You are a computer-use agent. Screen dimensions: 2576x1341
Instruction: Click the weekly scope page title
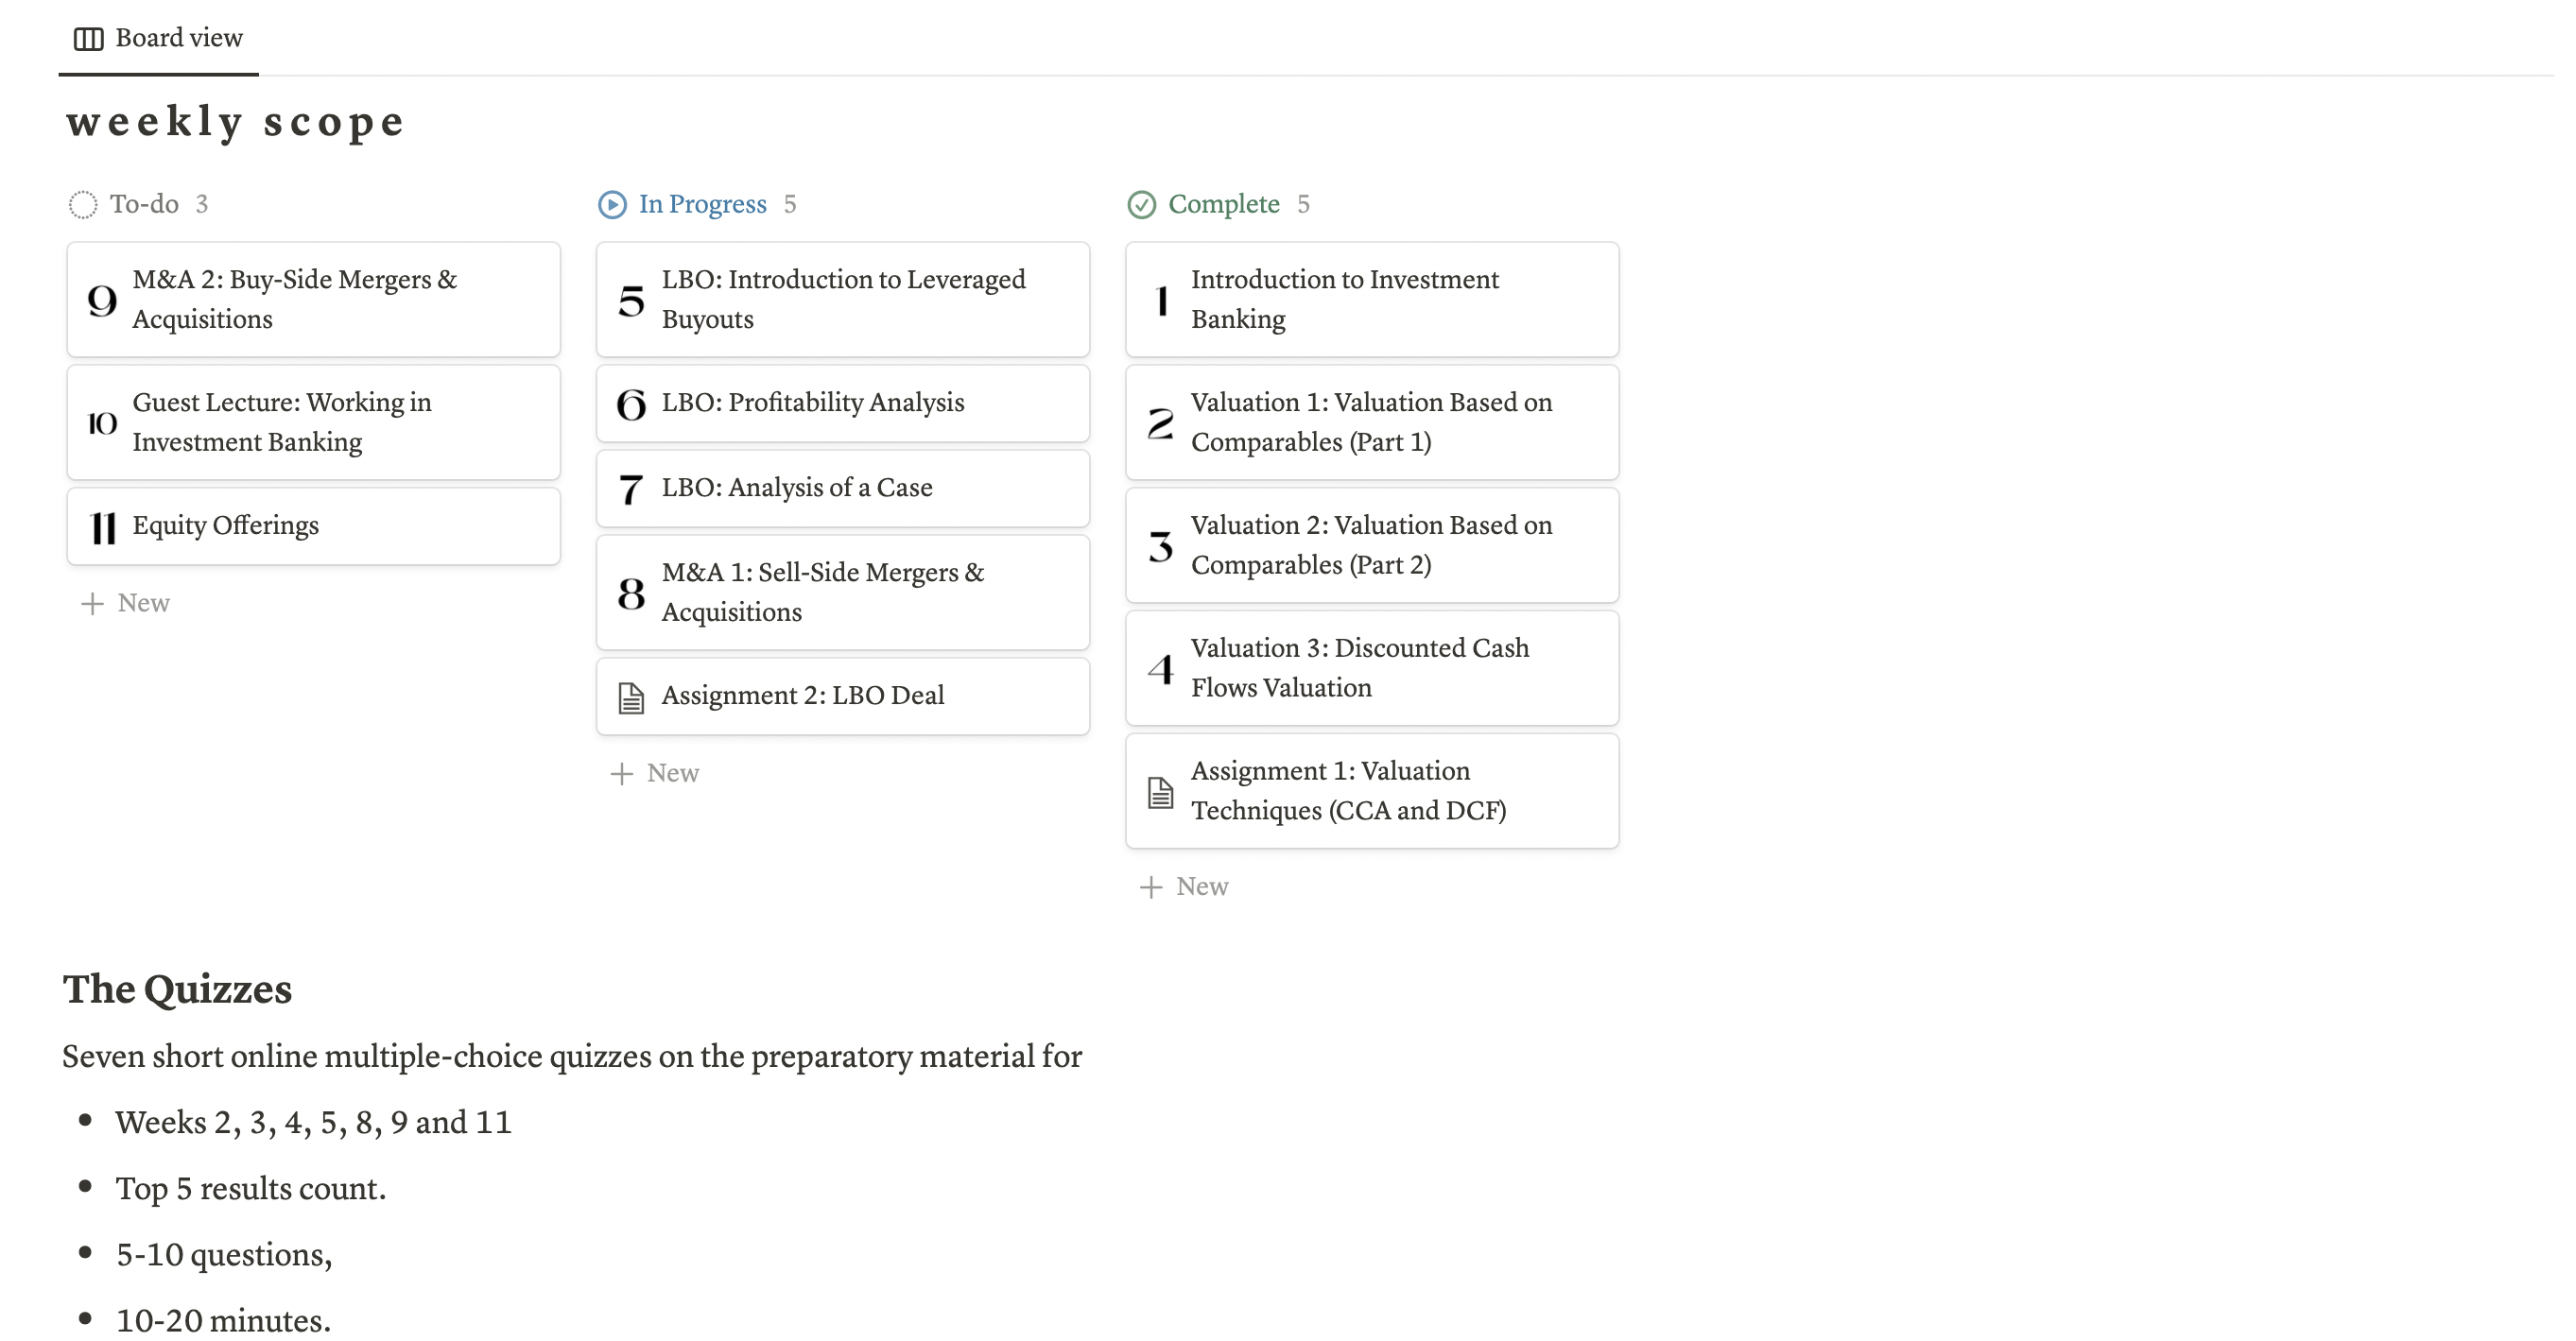point(235,121)
